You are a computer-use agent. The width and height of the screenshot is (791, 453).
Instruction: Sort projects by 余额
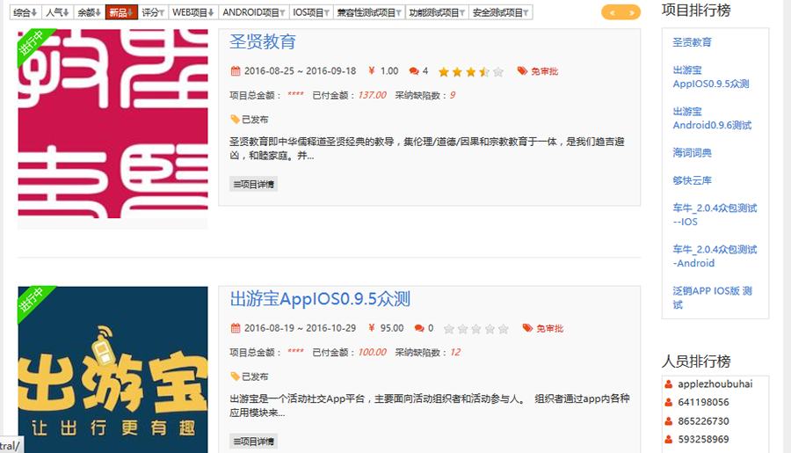point(89,13)
